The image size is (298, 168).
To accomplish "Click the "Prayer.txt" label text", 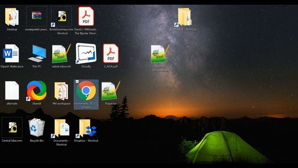I will point(111,104).
